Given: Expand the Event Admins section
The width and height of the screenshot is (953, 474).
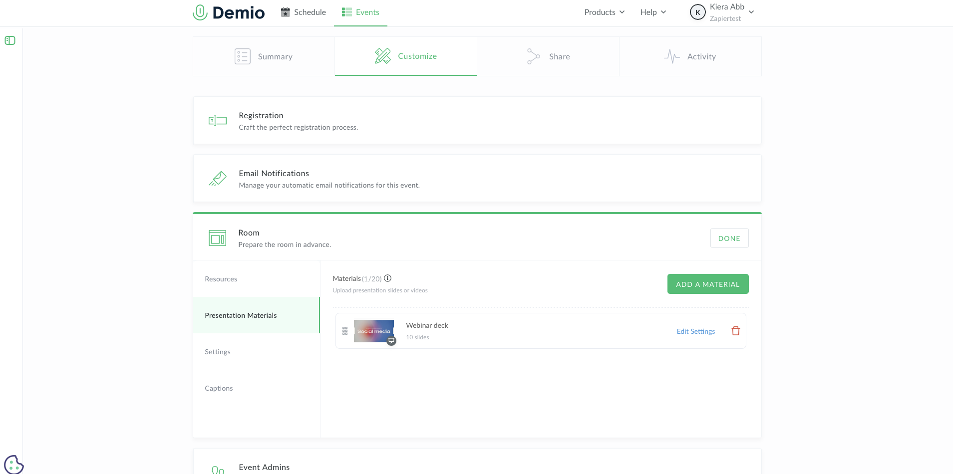Looking at the screenshot, I should click(477, 462).
